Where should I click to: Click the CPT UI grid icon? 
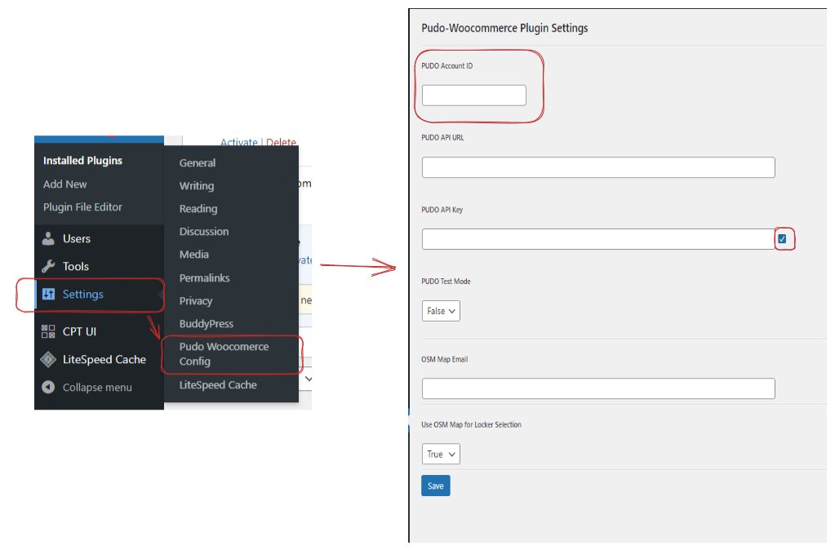coord(48,331)
